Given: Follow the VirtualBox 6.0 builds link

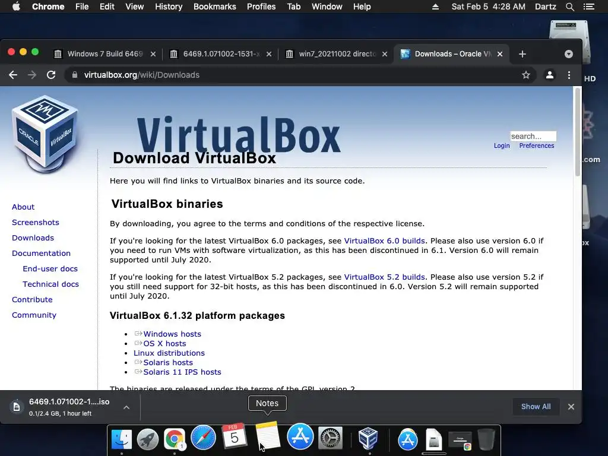Looking at the screenshot, I should pyautogui.click(x=384, y=241).
